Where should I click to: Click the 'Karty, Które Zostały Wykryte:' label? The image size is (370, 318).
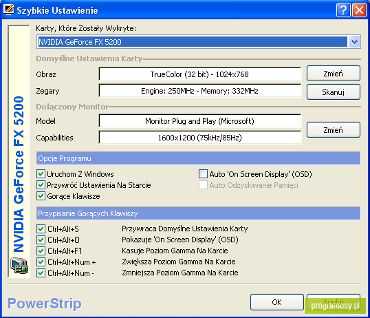click(86, 28)
